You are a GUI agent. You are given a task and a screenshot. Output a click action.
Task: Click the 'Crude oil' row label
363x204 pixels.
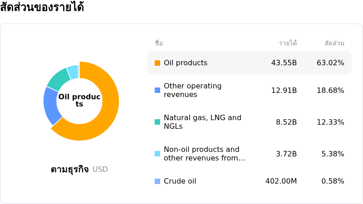(180, 181)
